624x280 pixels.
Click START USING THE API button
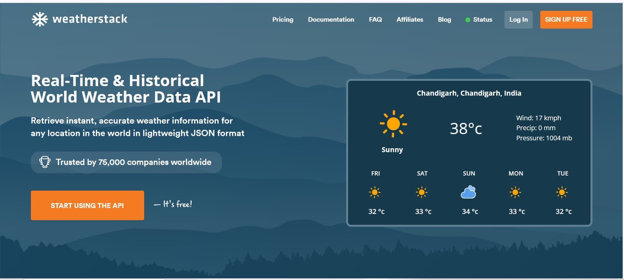coord(87,205)
